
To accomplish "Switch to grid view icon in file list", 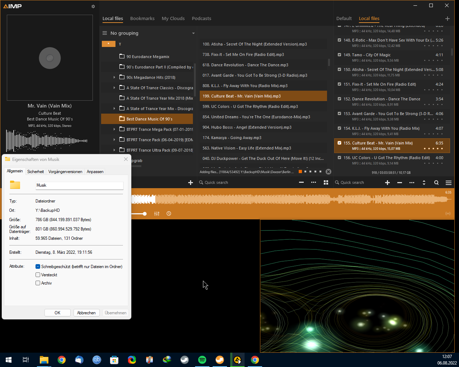I will pos(326,182).
